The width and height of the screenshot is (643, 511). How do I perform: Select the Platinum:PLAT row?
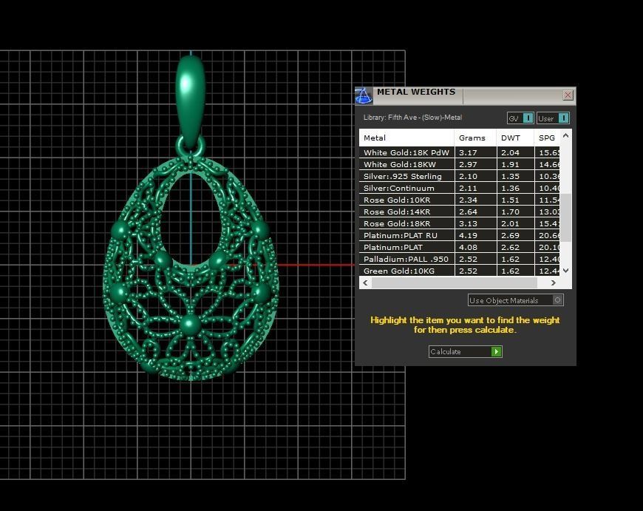459,248
